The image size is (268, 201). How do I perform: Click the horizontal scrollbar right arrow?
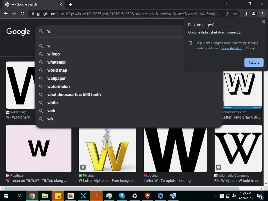coord(261,188)
